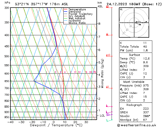Click the gray Parcel Trajectory legend line
This screenshot has height=127, width=164.
coord(66,14)
